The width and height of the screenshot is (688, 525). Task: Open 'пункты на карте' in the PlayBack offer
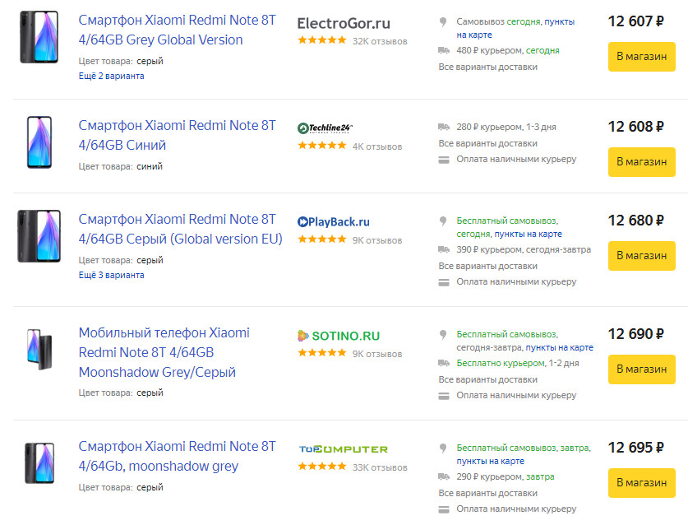coord(529,234)
